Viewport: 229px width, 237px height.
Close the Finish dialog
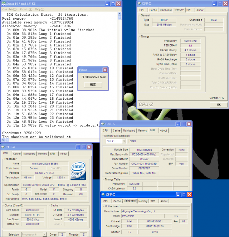pos(105,70)
